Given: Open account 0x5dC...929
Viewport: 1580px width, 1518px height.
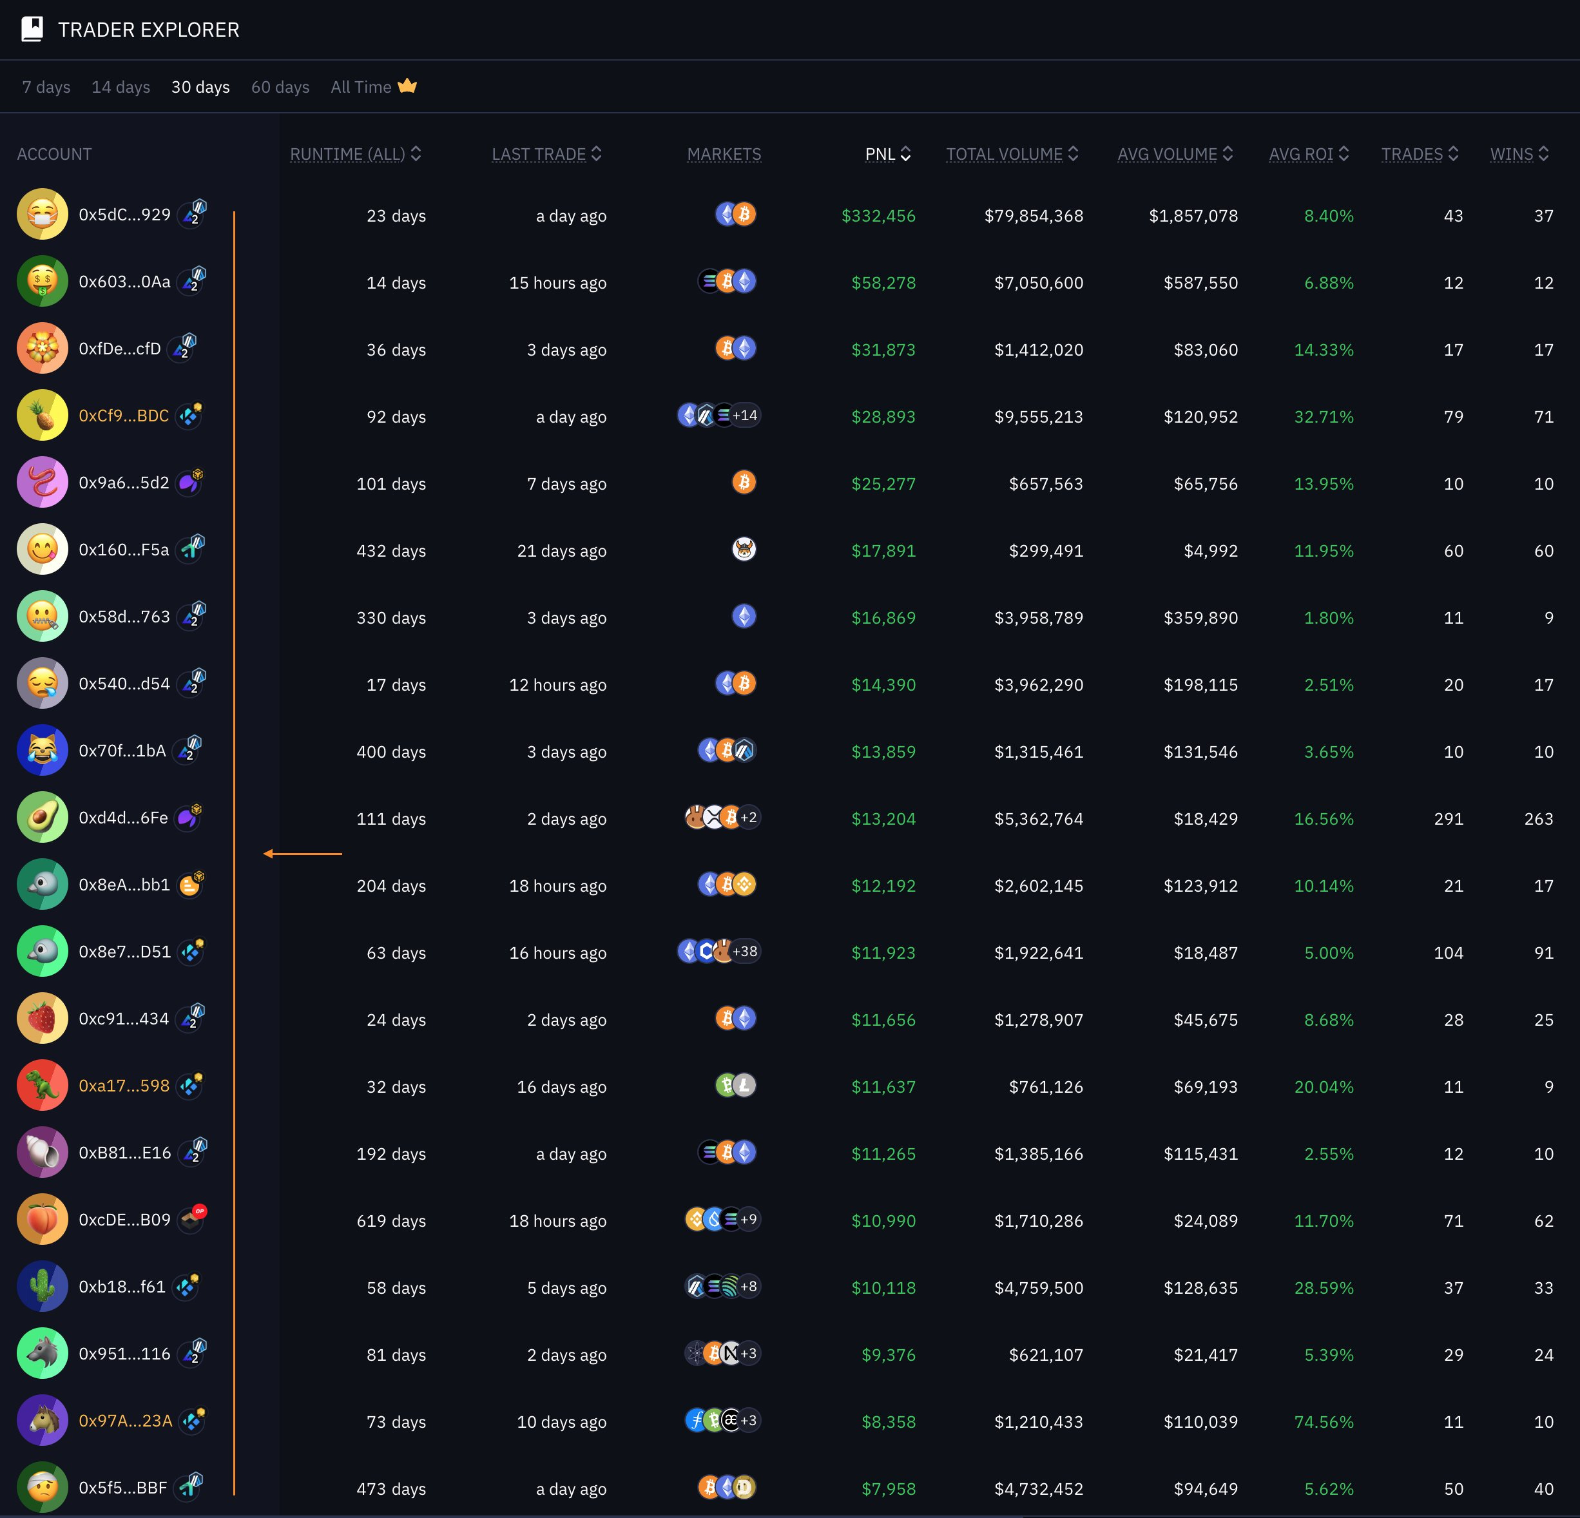Looking at the screenshot, I should pos(125,215).
